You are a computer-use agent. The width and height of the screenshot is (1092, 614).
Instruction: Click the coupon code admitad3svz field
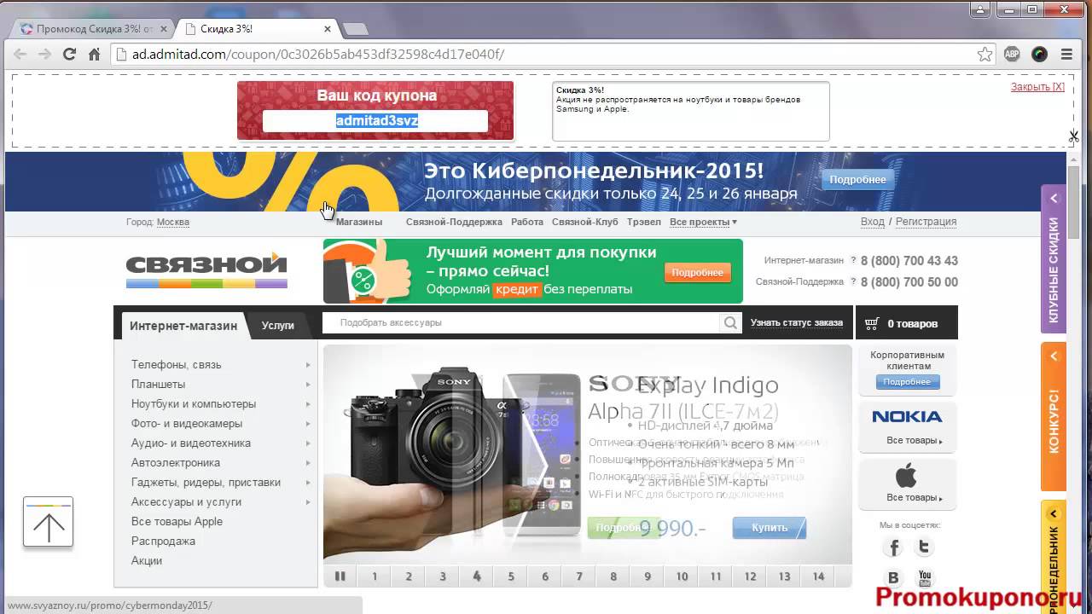coord(375,121)
